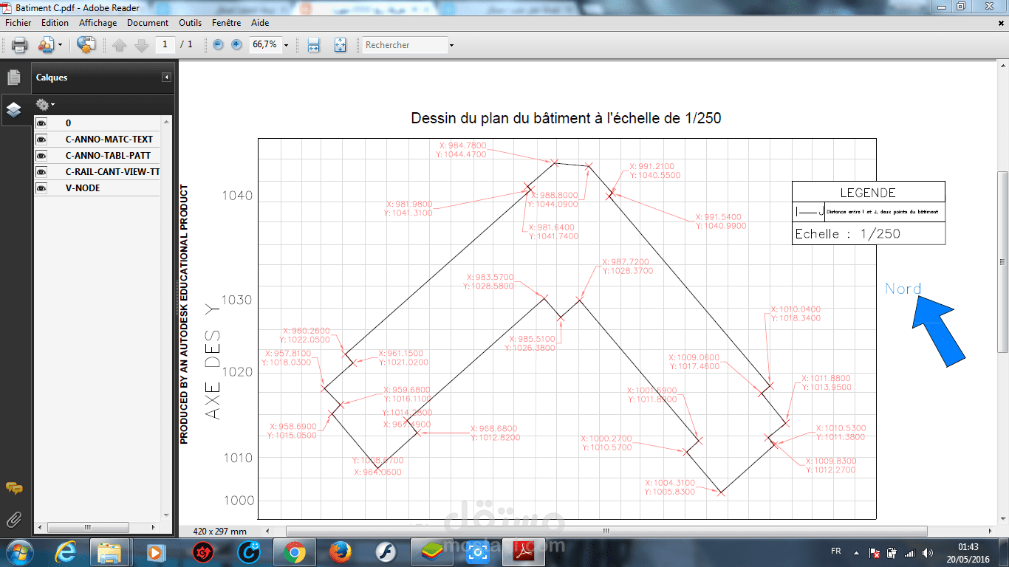Select the Print icon in the toolbar
This screenshot has height=567, width=1009.
(18, 45)
